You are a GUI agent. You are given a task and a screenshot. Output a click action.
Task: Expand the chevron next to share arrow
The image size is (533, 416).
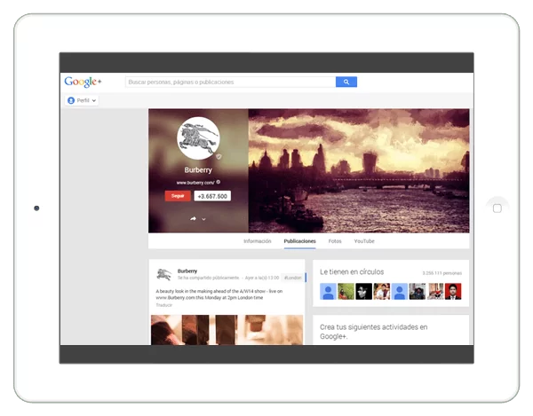(203, 219)
